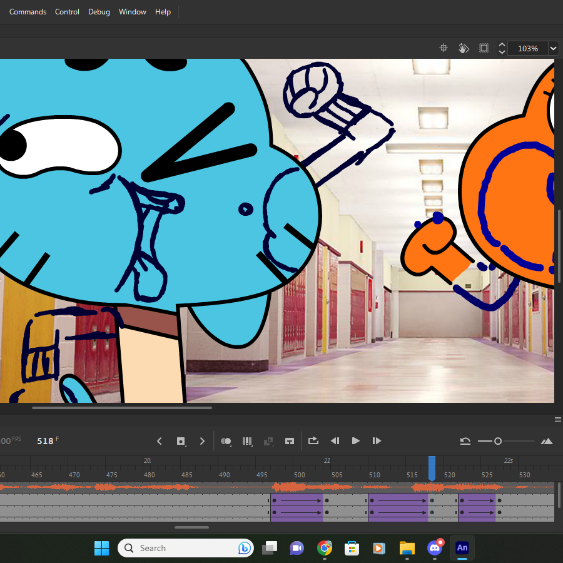Open Google Chrome from taskbar
Image resolution: width=563 pixels, height=563 pixels.
click(325, 548)
